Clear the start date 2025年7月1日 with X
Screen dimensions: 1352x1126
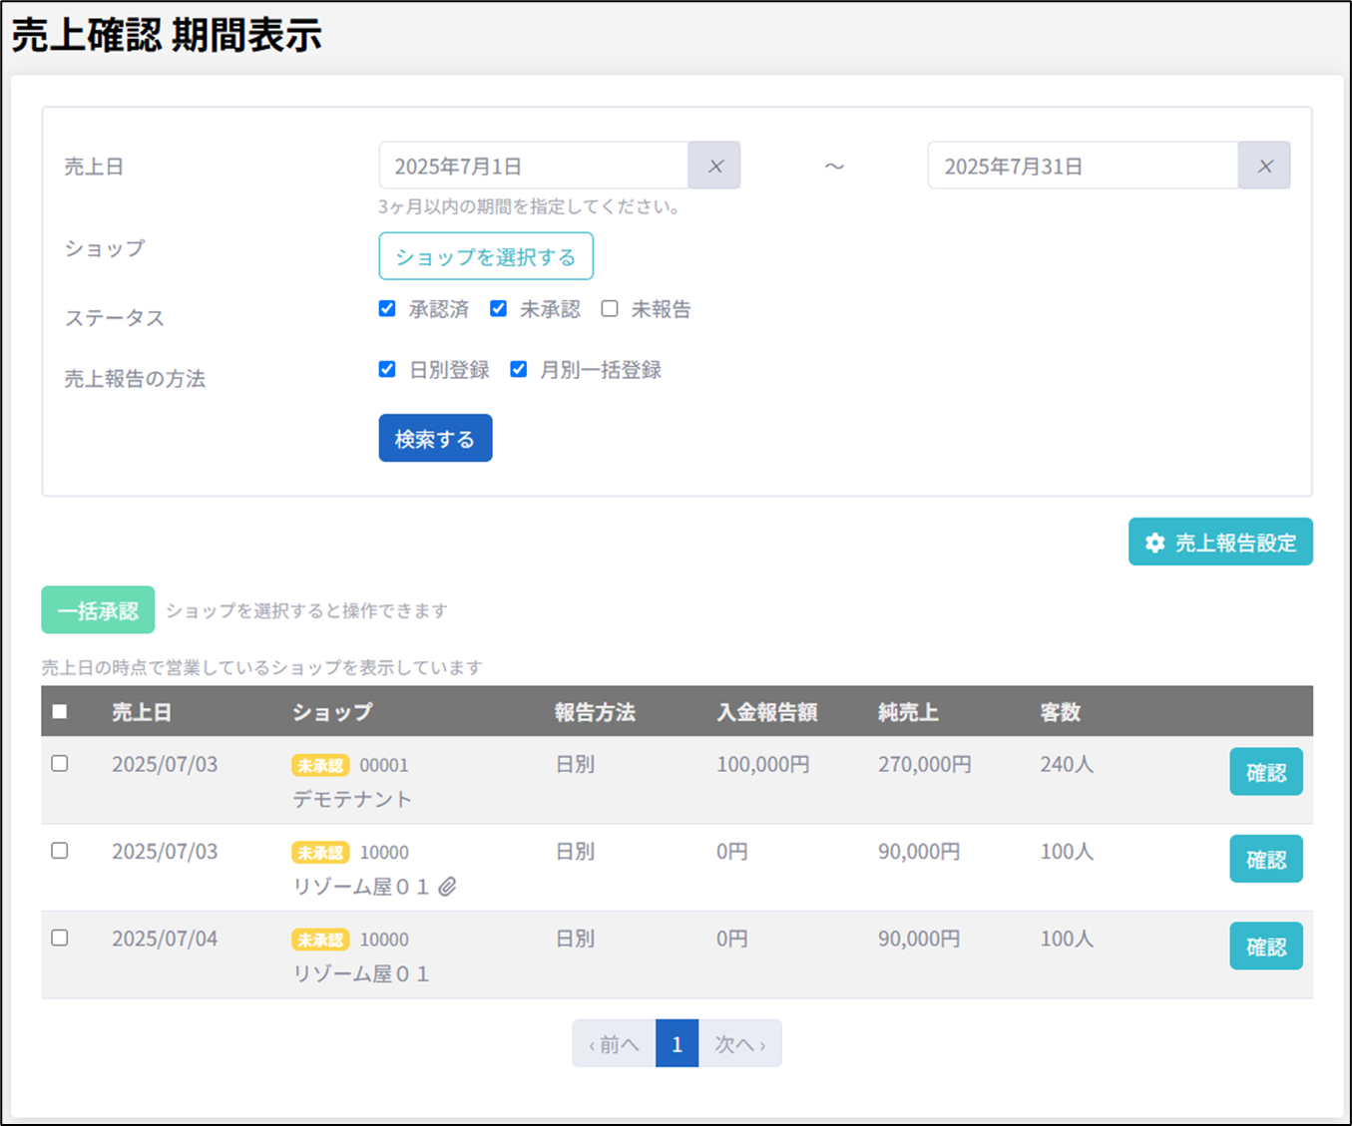tap(714, 167)
